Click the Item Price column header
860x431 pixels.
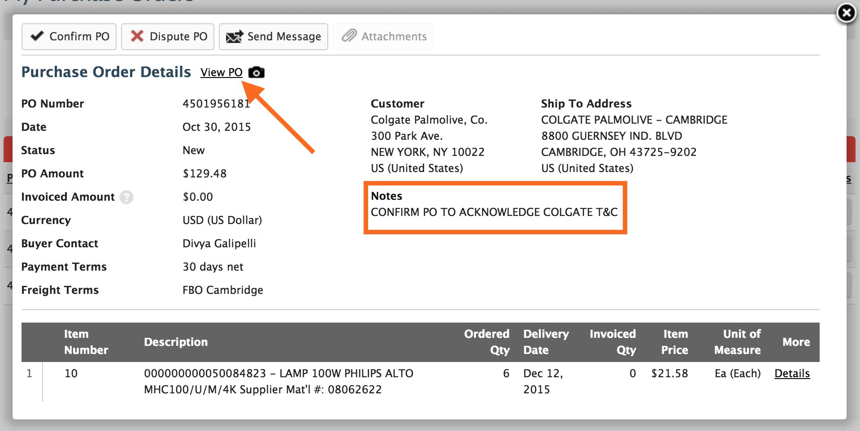pyautogui.click(x=675, y=342)
